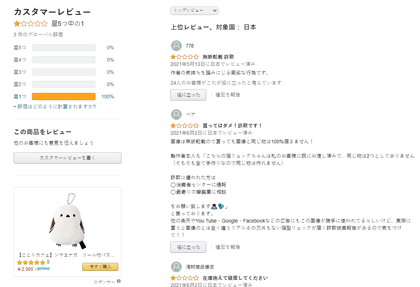Click the five-star rating of the シマエナガ product

[31, 262]
